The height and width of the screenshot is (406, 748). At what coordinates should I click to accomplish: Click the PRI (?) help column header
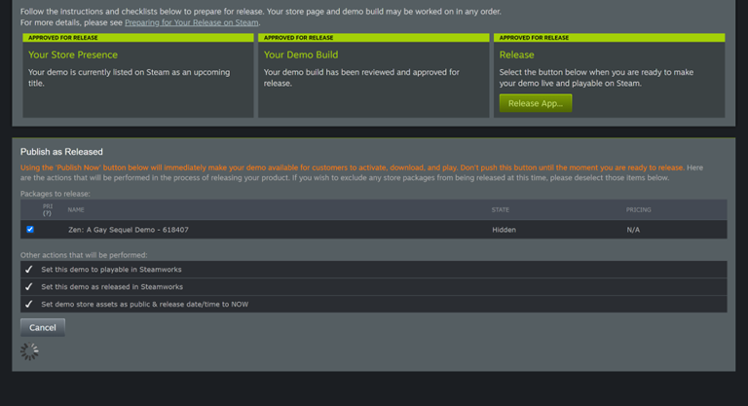(x=48, y=209)
